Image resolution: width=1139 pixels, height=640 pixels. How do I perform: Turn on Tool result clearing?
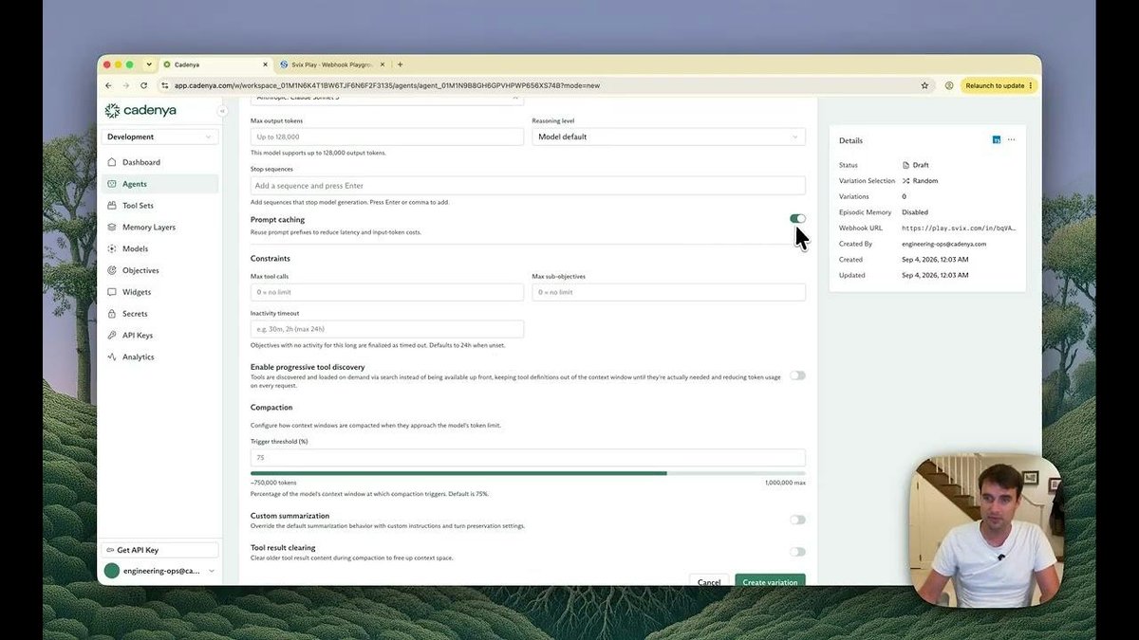(x=797, y=552)
